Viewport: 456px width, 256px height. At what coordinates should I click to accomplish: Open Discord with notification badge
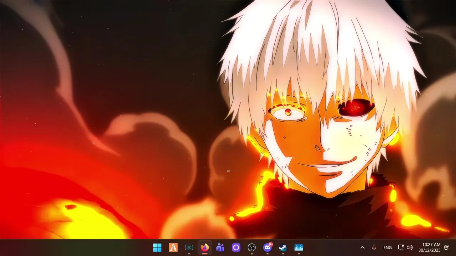point(267,247)
